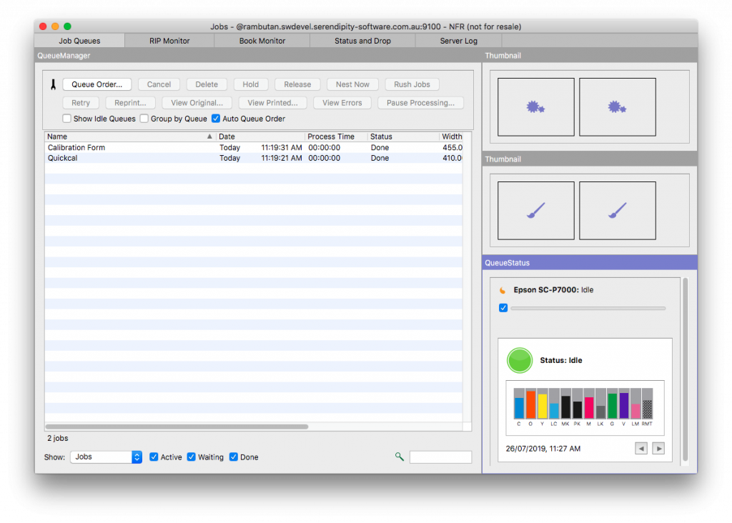Viewport: 732px width, 523px height.
Task: Click the paintbrush thumbnail in the second Thumbnail panel
Action: (x=535, y=209)
